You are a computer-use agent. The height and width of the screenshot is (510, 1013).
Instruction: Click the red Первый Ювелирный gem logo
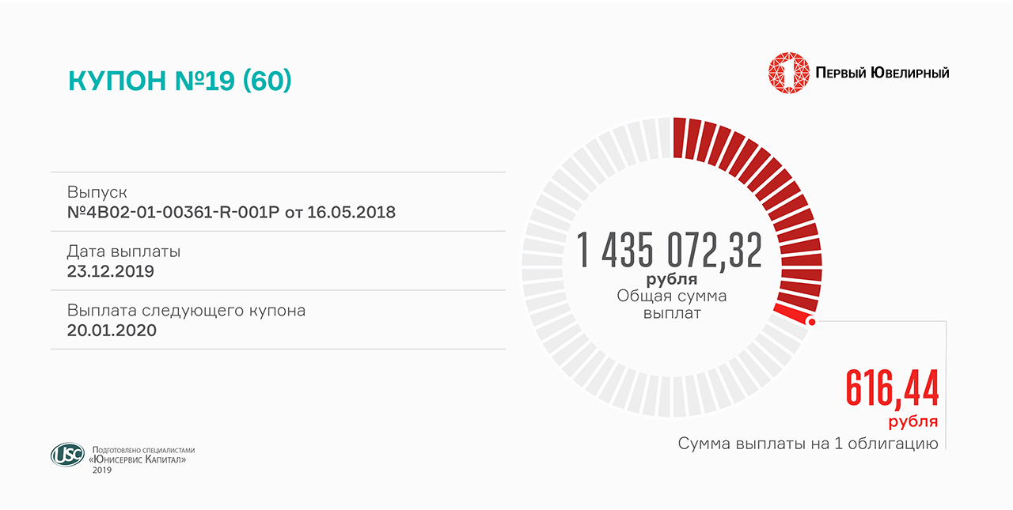(x=787, y=73)
